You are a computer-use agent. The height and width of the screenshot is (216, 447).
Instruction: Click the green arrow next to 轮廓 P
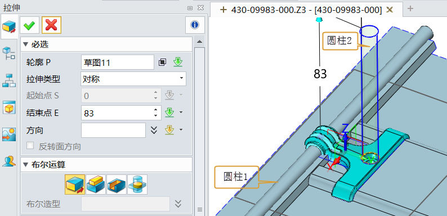pyautogui.click(x=178, y=62)
